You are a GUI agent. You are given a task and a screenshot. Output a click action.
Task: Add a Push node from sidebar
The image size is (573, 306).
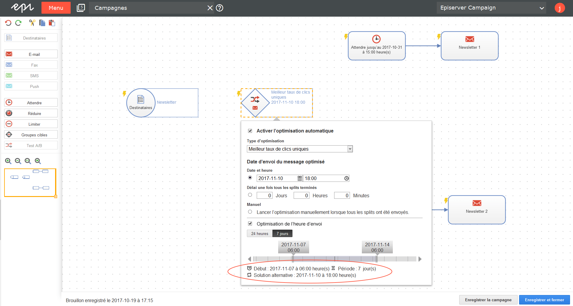[x=31, y=86]
